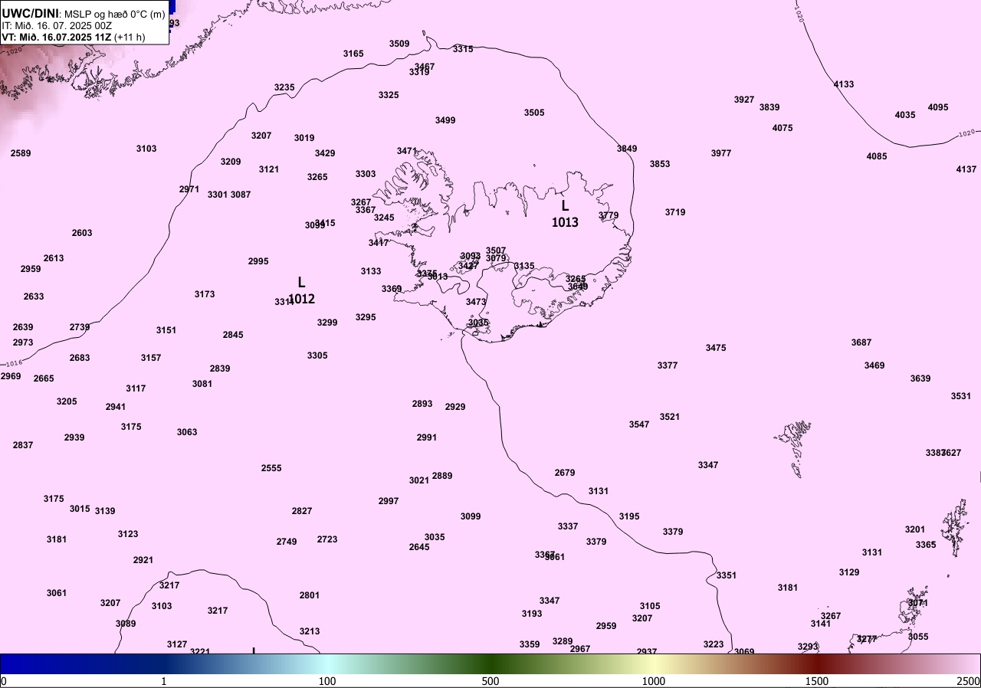Click the height value 3499
The width and height of the screenshot is (981, 688).
tap(445, 120)
